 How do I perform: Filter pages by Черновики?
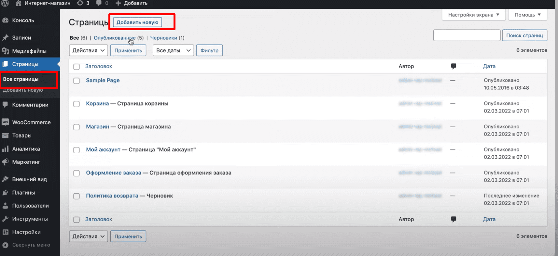point(164,38)
